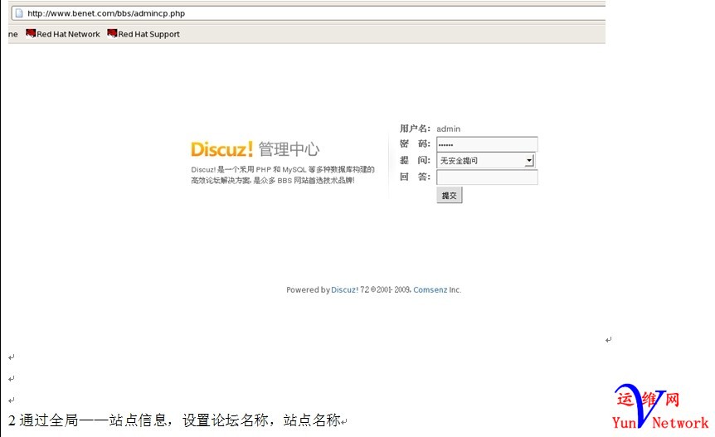Click the Discuz! 管理中心 logo
715x437 pixels.
point(255,149)
